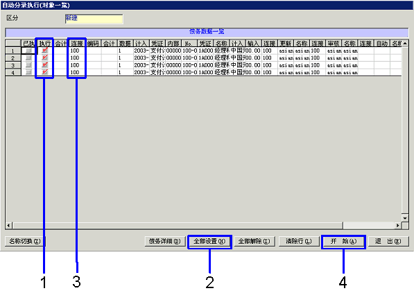Image resolution: width=414 pixels, height=293 pixels.
Task: Select the row 1 header cell
Action: click(13, 51)
